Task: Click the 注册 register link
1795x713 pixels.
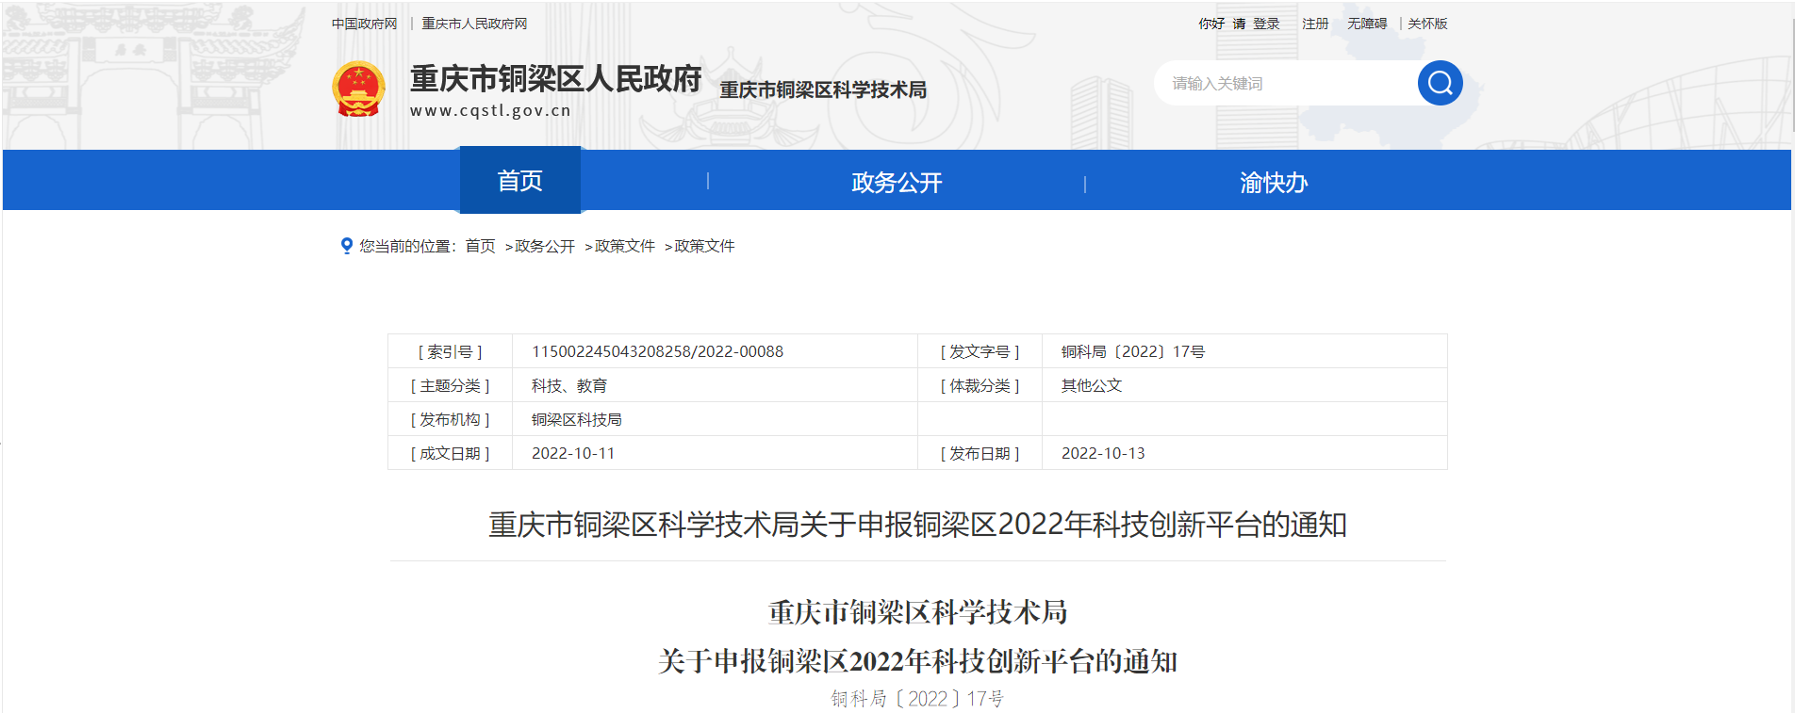Action: [1314, 24]
